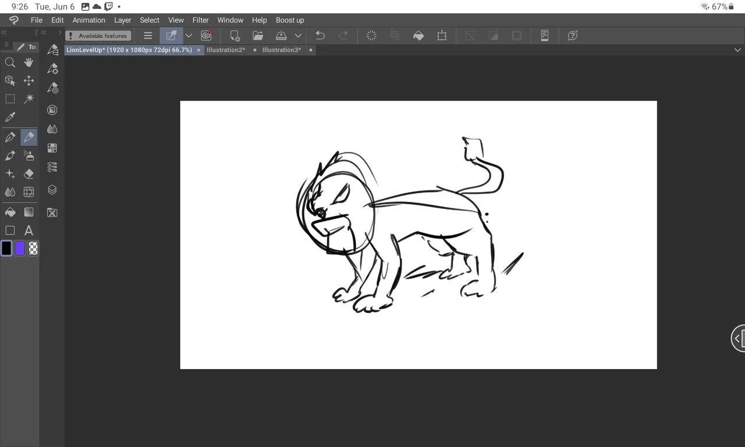Toggle the simple mode pen icon button
This screenshot has height=447, width=745.
pos(171,36)
